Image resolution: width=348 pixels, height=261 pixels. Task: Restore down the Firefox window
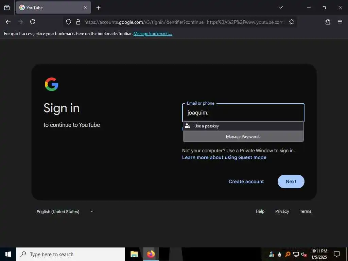click(x=324, y=7)
